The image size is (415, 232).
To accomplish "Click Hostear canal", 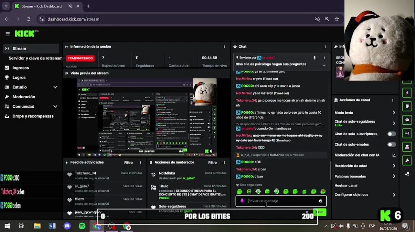I will [x=346, y=186].
